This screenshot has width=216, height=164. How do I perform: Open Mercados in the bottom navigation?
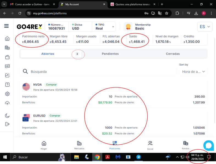[x=79, y=145]
